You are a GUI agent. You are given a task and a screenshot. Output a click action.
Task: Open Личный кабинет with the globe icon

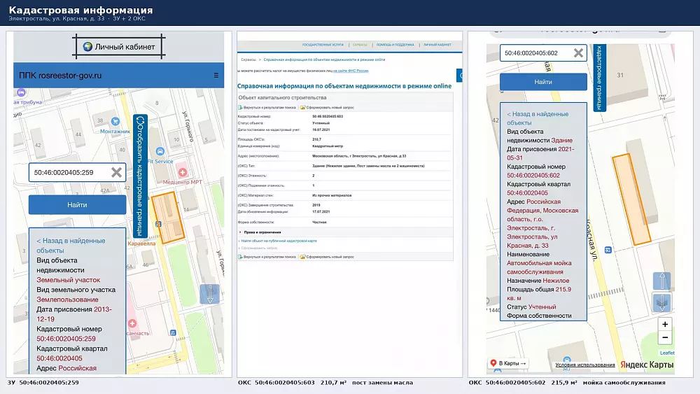point(119,46)
